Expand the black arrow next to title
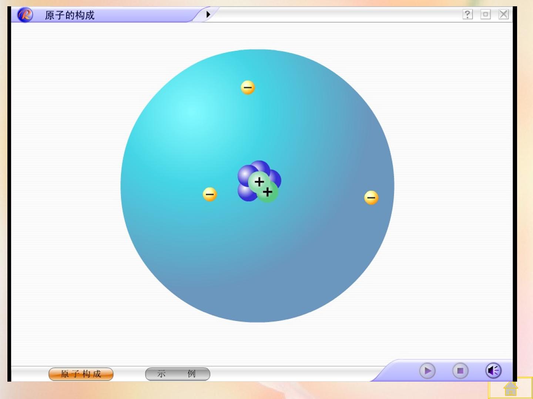This screenshot has height=399, width=533. (x=208, y=14)
